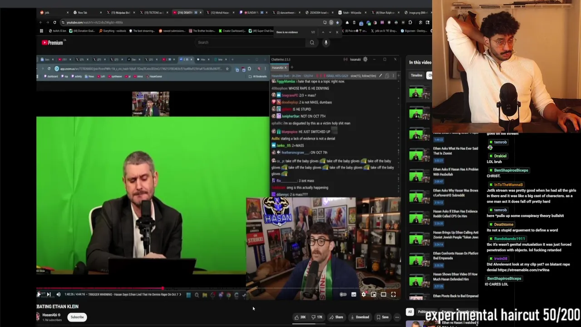Enable theater mode
581x327 pixels.
click(384, 294)
